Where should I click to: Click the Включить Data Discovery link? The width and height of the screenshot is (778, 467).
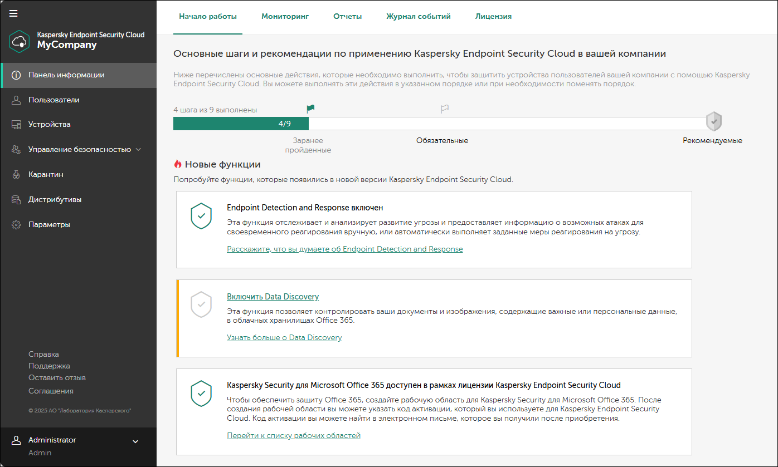[273, 297]
